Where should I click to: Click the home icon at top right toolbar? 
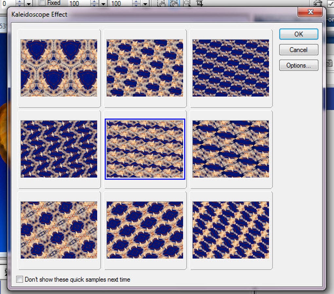[317, 3]
